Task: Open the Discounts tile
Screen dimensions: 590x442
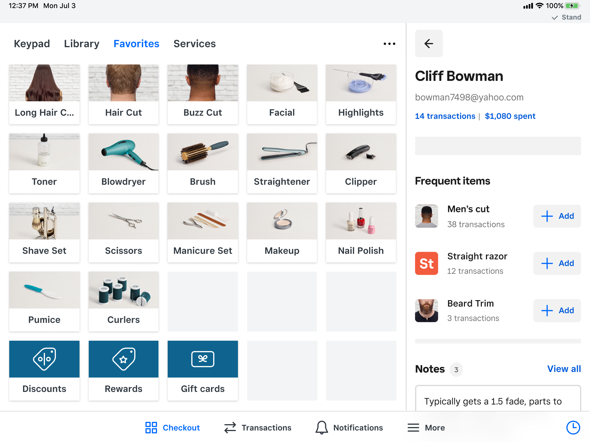Action: point(44,370)
